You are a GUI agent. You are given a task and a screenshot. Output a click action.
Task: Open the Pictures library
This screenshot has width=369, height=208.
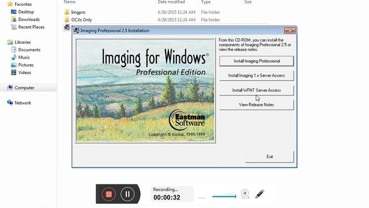coord(26,65)
